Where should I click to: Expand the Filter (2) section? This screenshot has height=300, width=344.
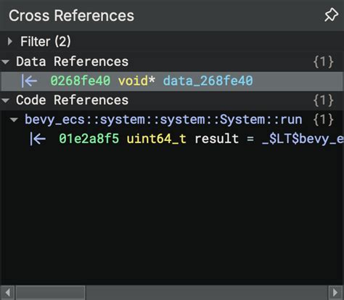(10, 41)
